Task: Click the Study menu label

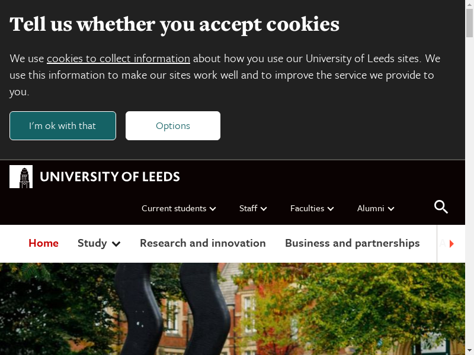Action: click(x=92, y=243)
